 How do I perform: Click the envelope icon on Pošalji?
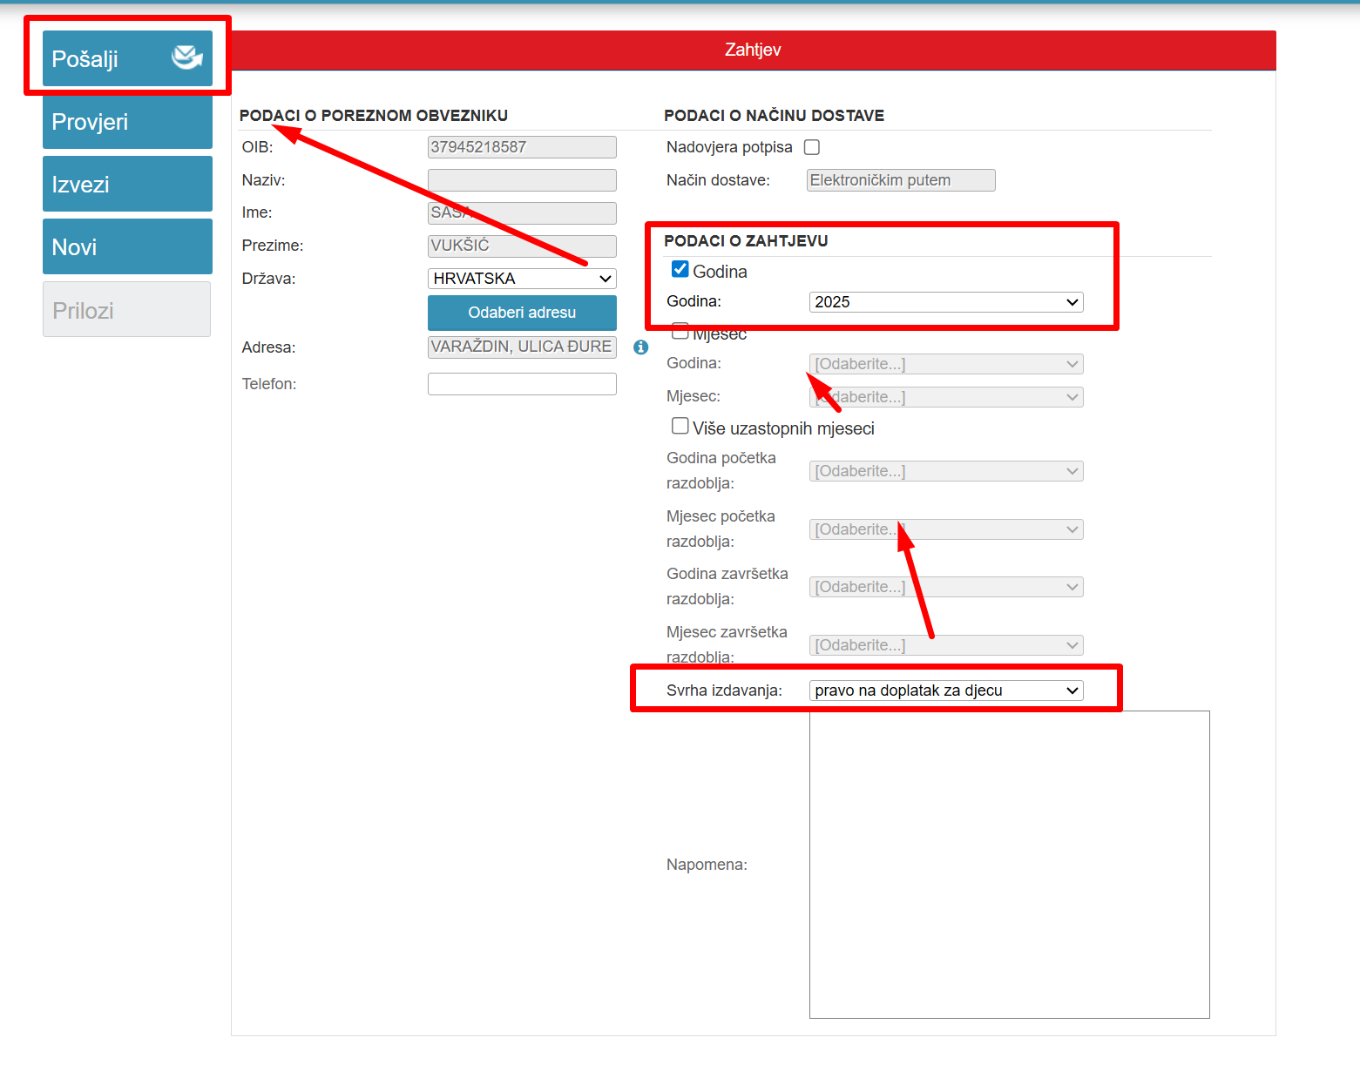[186, 57]
